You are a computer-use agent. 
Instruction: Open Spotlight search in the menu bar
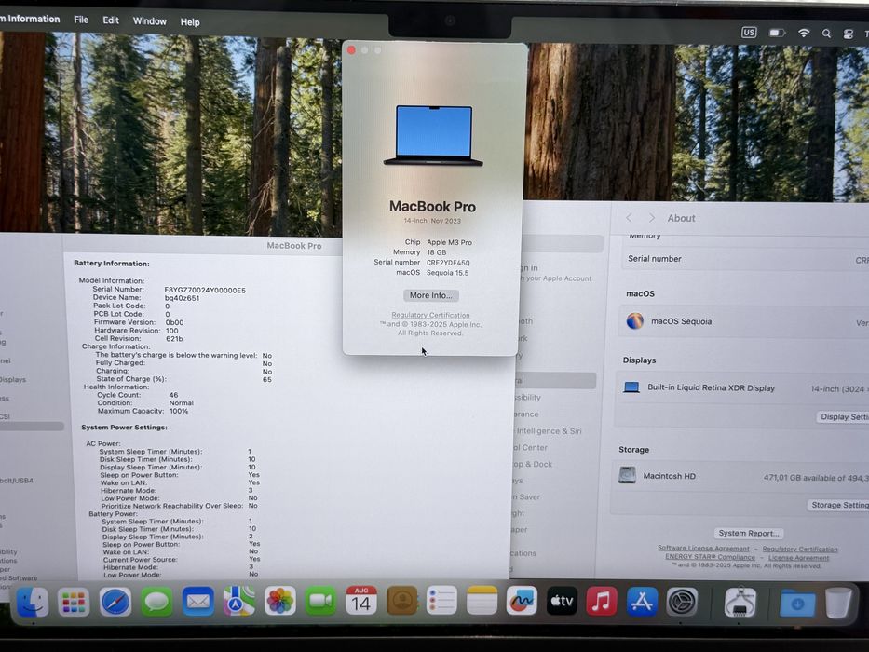coord(826,34)
